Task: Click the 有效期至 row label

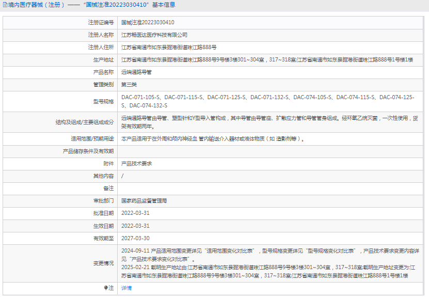Action: (103, 239)
